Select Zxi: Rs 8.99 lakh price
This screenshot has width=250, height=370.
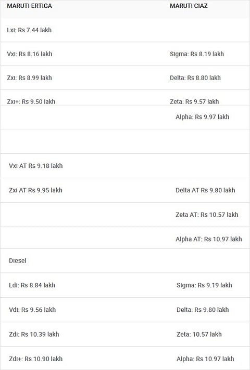tap(29, 77)
